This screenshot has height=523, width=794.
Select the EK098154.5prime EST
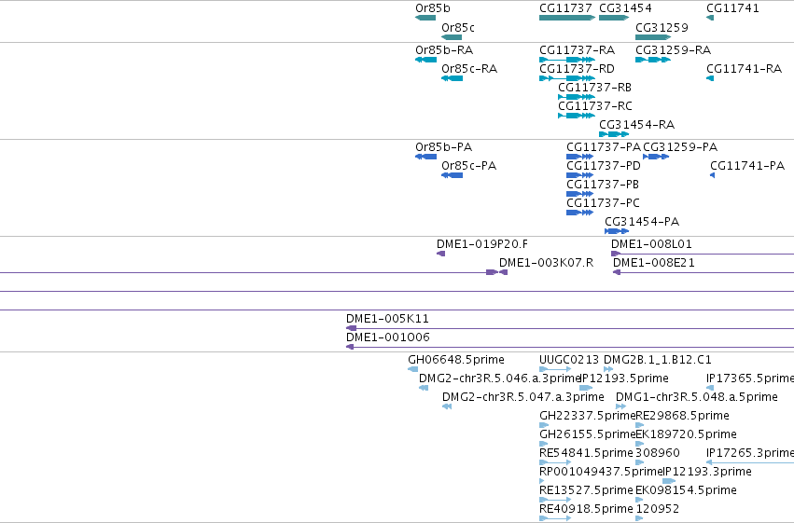[x=639, y=500]
